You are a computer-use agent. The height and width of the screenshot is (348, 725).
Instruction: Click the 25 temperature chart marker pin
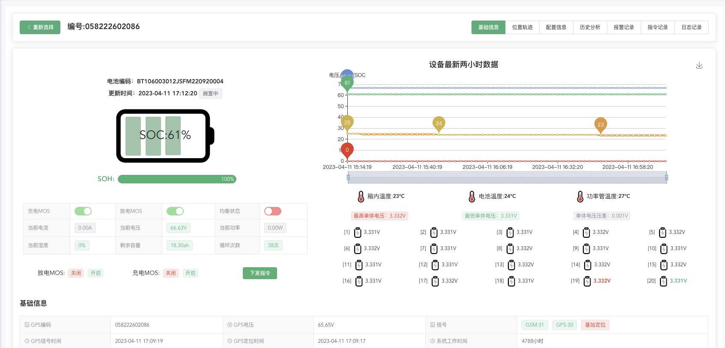pos(347,123)
